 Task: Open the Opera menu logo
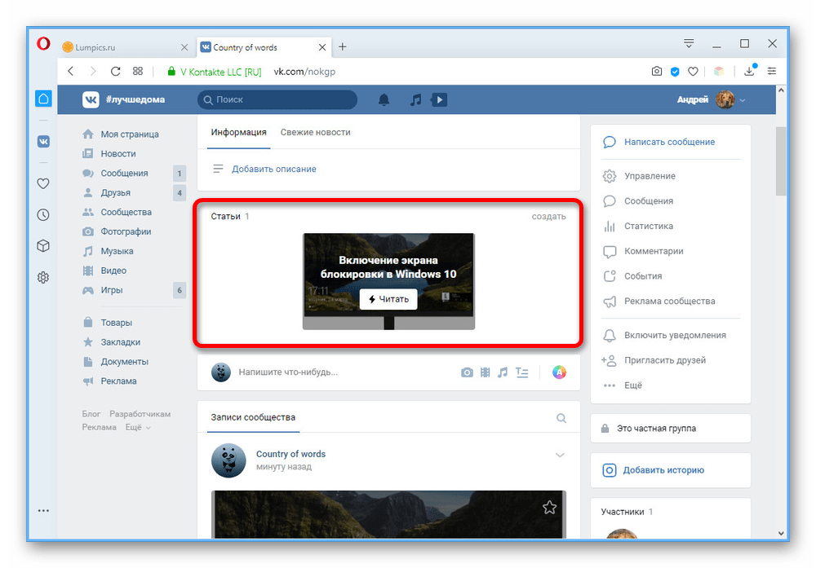point(43,43)
